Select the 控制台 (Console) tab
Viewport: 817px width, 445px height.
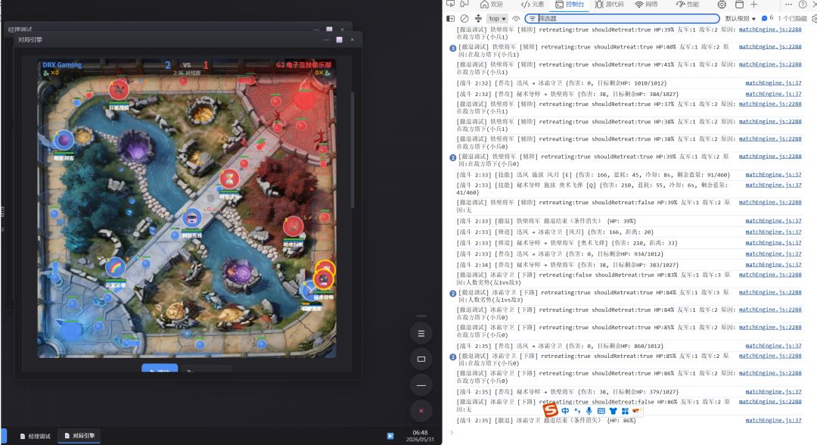tap(570, 5)
